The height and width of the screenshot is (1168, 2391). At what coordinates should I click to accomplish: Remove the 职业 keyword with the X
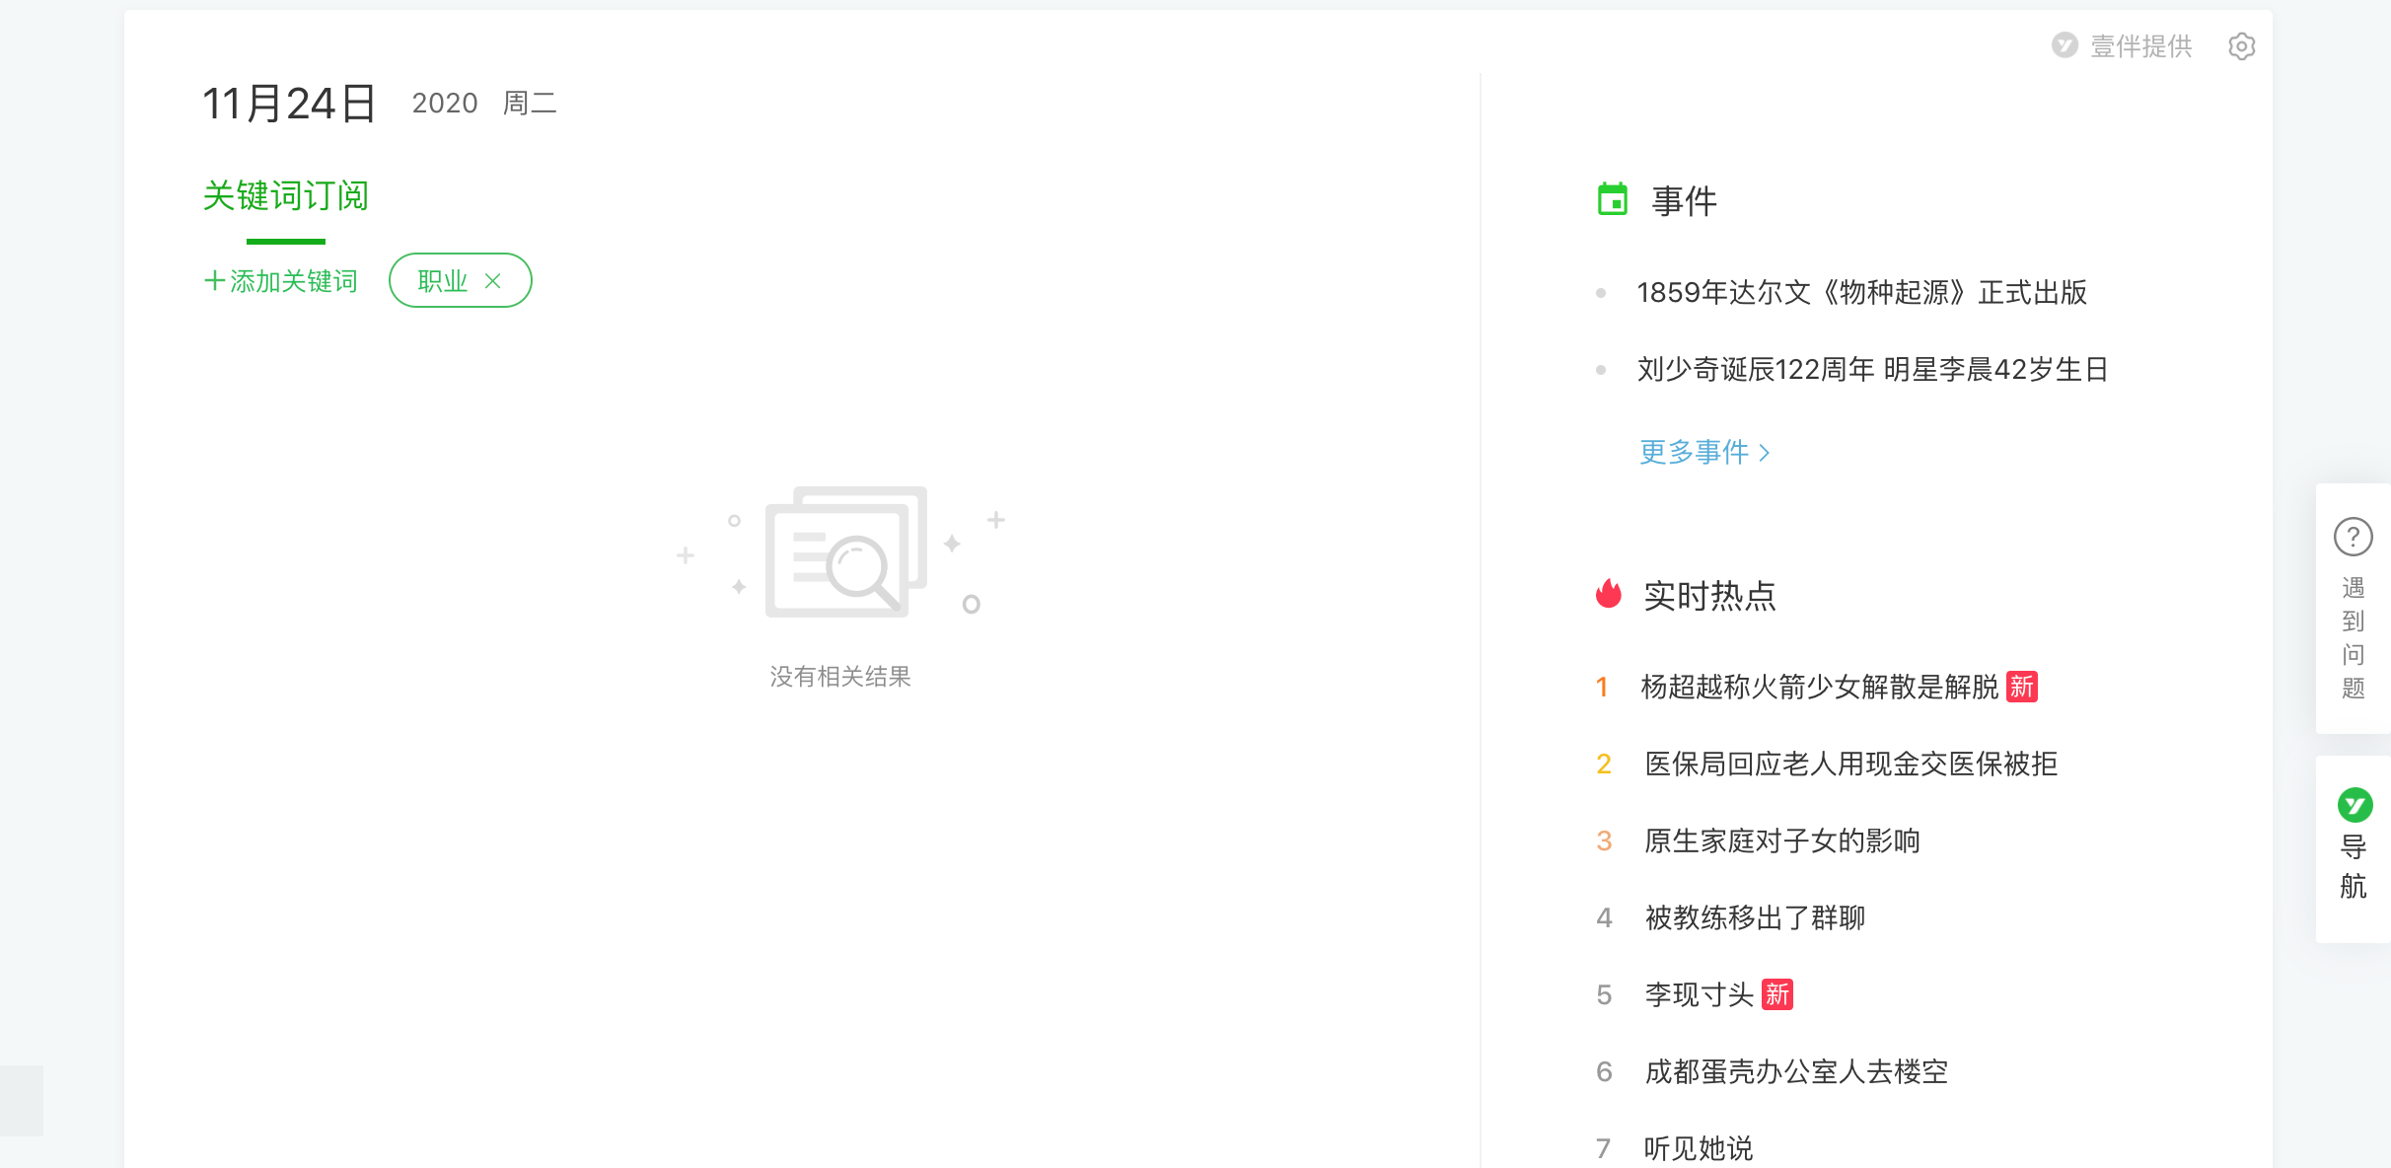click(493, 281)
